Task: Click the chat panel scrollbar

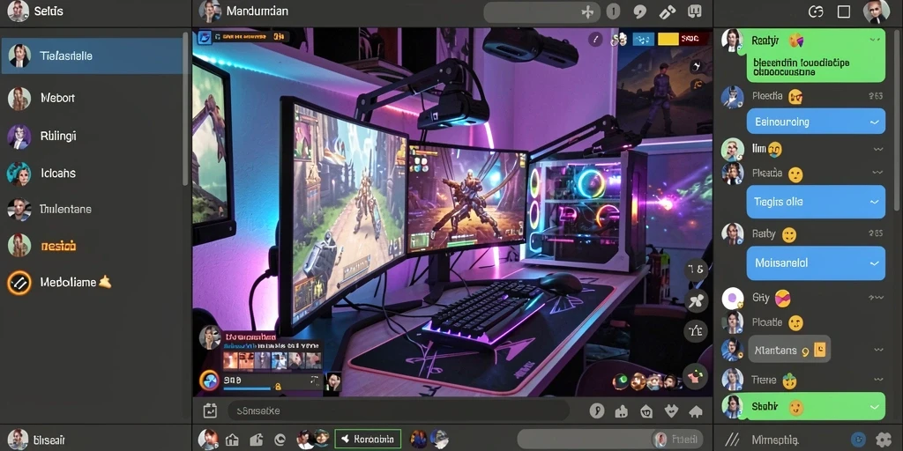Action: point(899,120)
